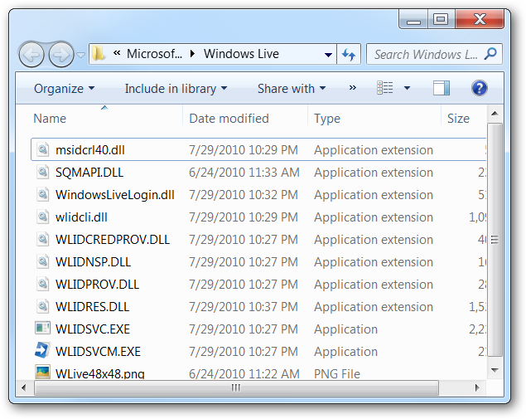Select the WLIDSVCM.EXE file icon
526x419 pixels.
(x=42, y=351)
